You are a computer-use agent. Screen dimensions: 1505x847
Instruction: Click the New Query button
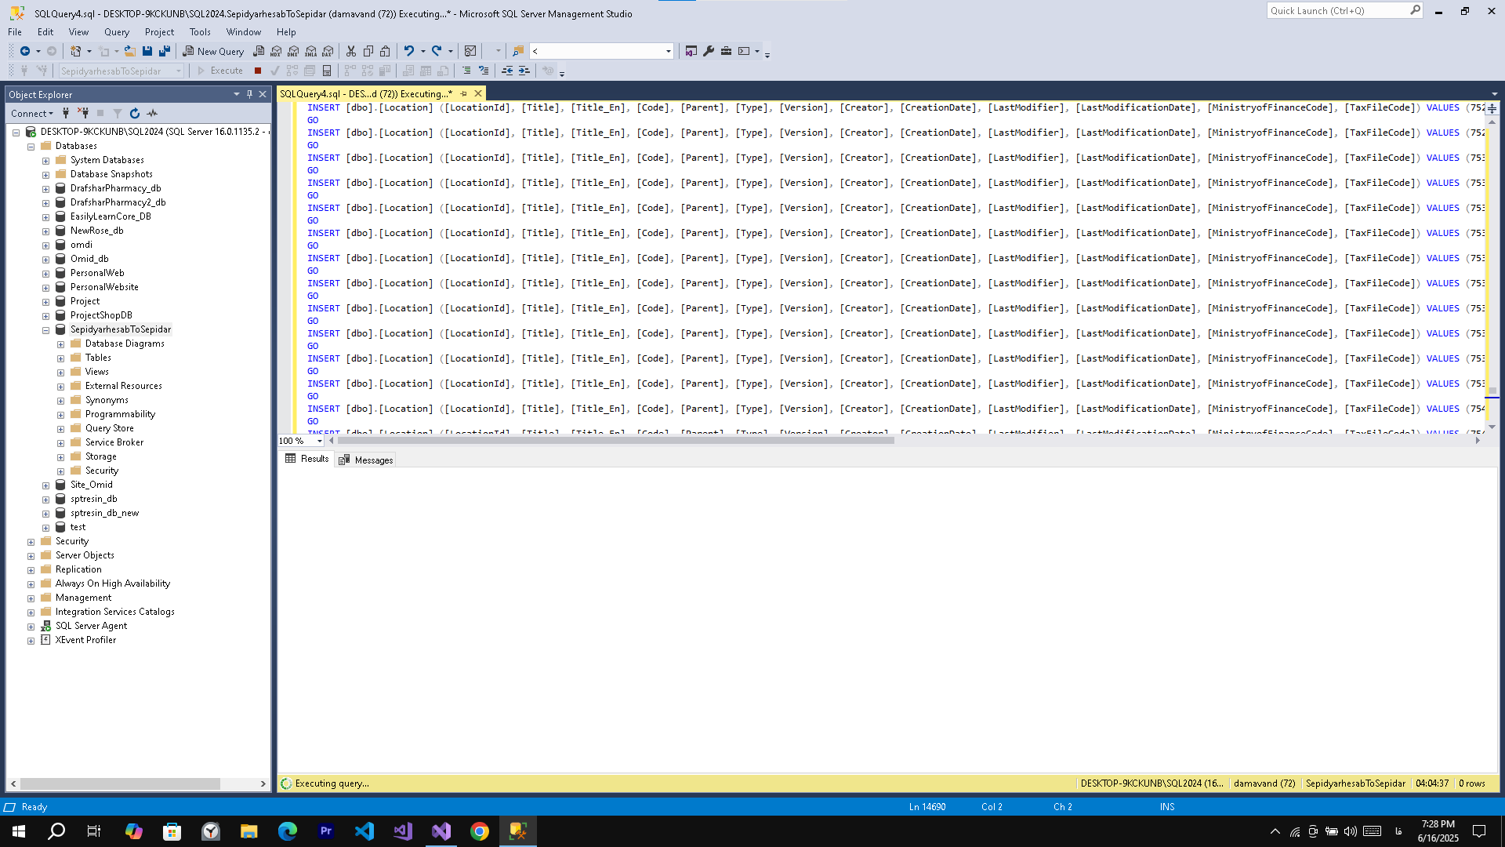(213, 51)
